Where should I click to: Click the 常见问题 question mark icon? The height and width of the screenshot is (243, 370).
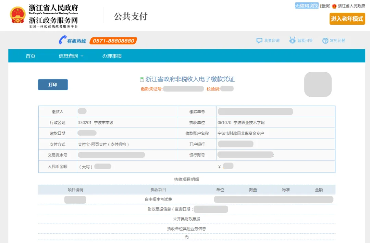click(x=325, y=40)
